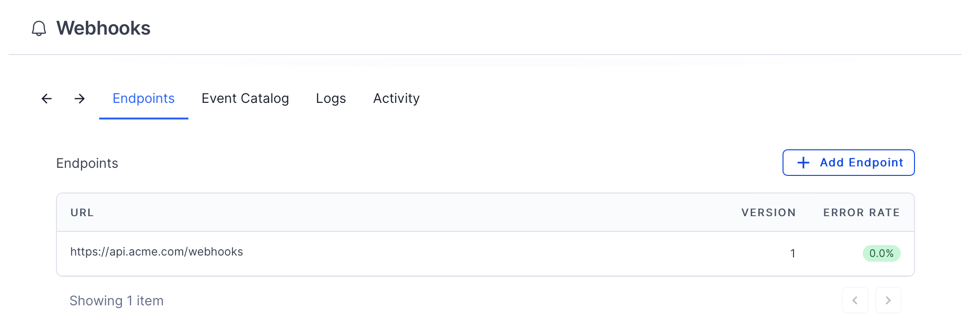Go to previous page of endpoints
Viewport: 970px width, 329px height.
(x=855, y=300)
